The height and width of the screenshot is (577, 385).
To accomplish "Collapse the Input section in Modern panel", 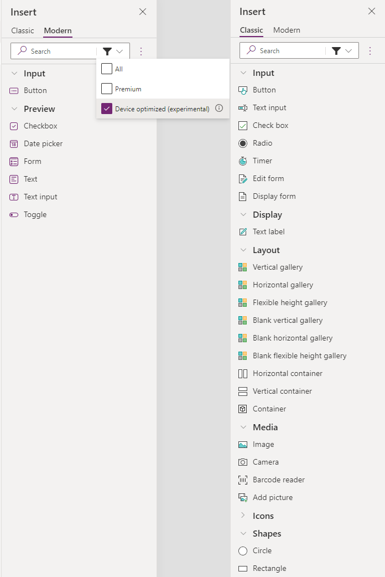I will pos(14,73).
